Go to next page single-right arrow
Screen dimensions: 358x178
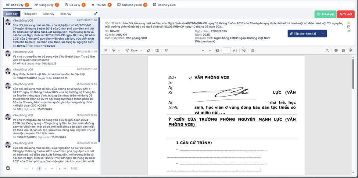[x=46, y=168]
